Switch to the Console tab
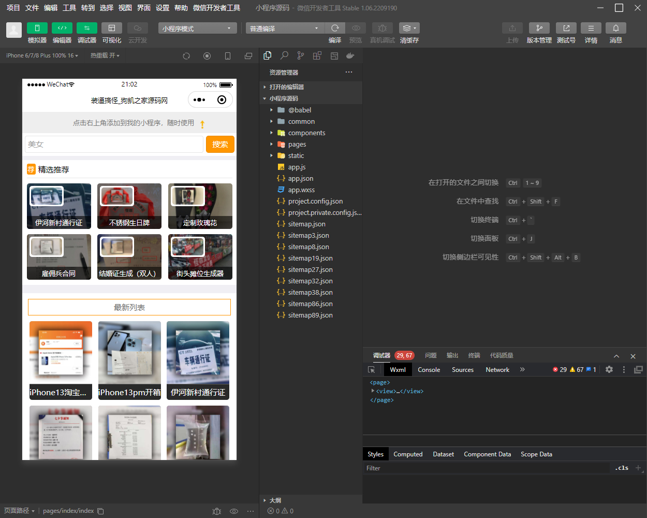 tap(429, 369)
